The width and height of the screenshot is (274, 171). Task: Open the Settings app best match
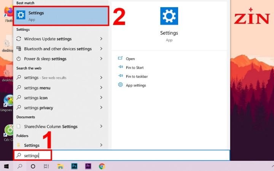pos(61,16)
